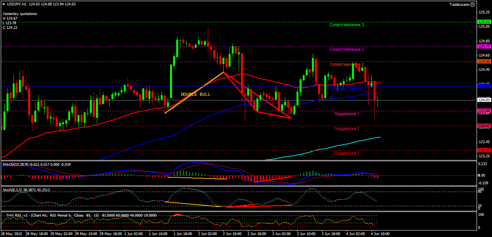This screenshot has height=237, width=492.
Task: Click the '29 May 10:00' time axis label
Action: (x=86, y=234)
